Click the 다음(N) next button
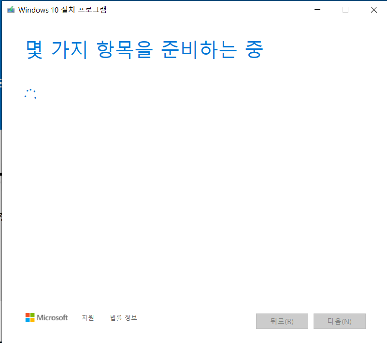387x343 pixels. 340,321
